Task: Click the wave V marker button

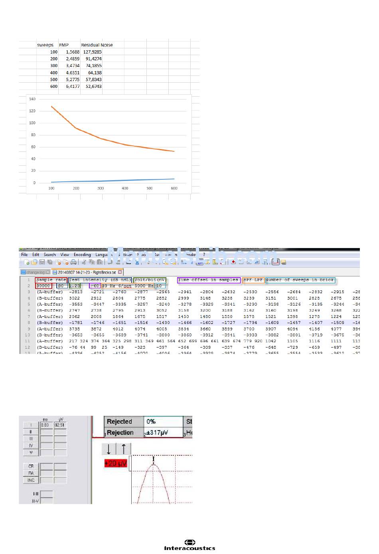Action: point(31,453)
